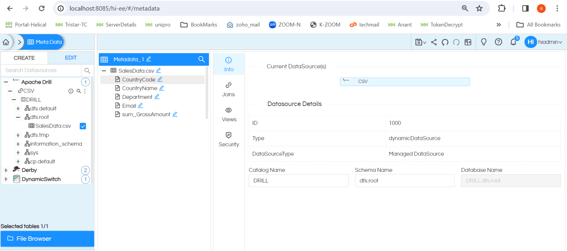The image size is (567, 251).
Task: Open the Joins tab
Action: pos(229,89)
